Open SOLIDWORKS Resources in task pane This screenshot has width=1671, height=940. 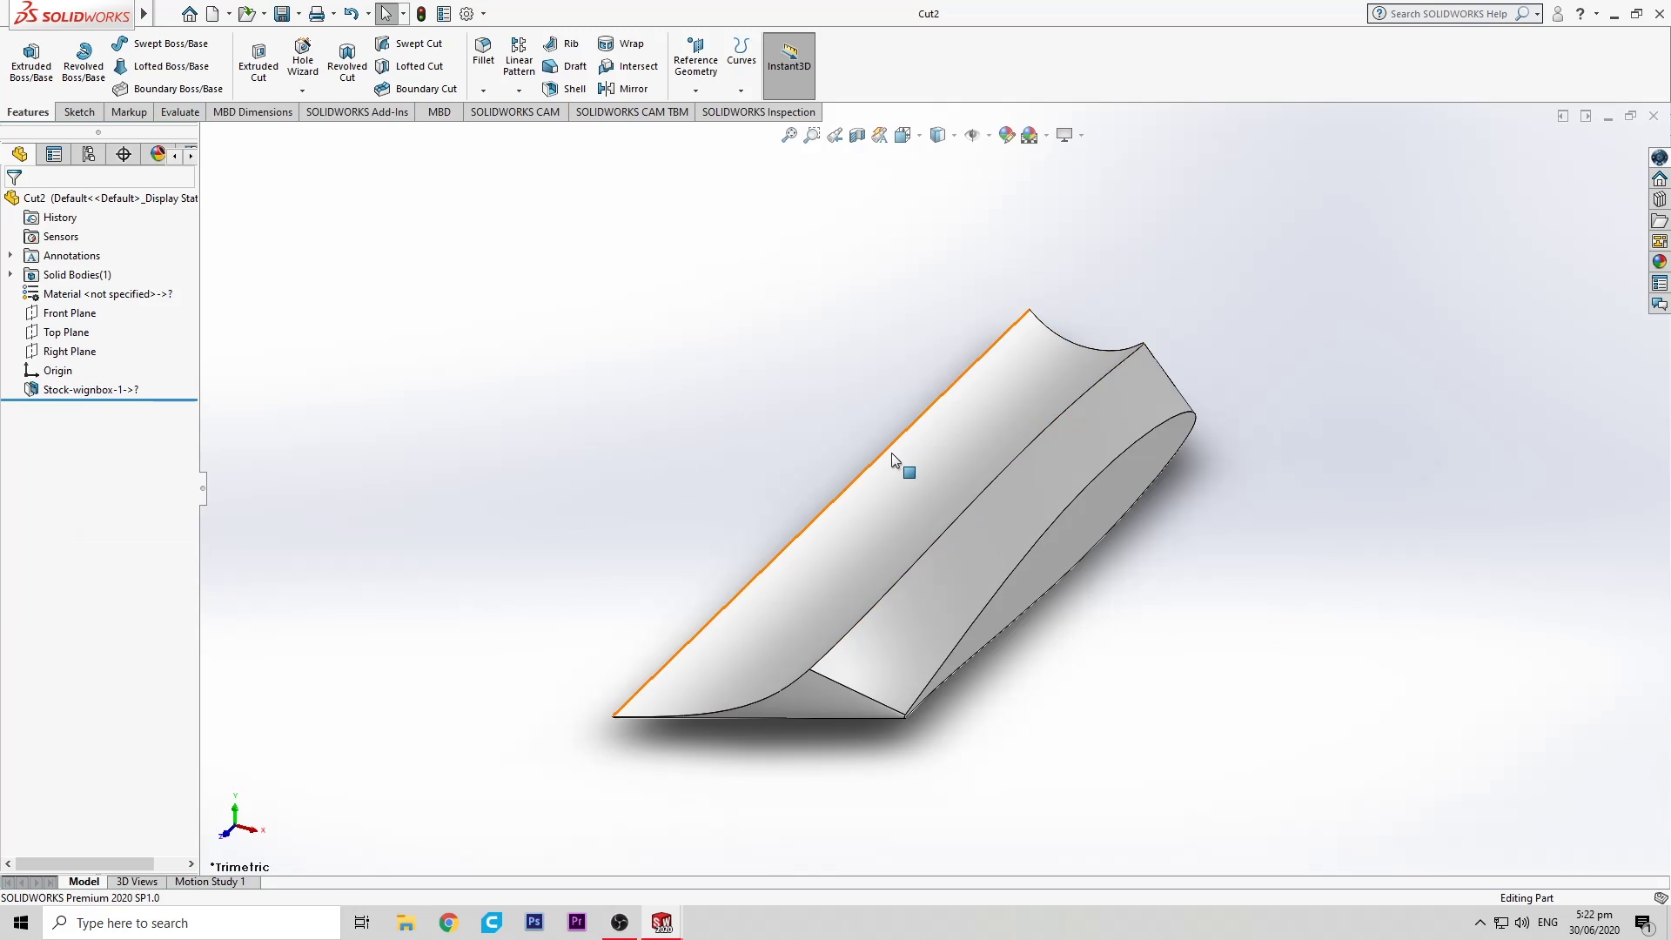[1659, 179]
